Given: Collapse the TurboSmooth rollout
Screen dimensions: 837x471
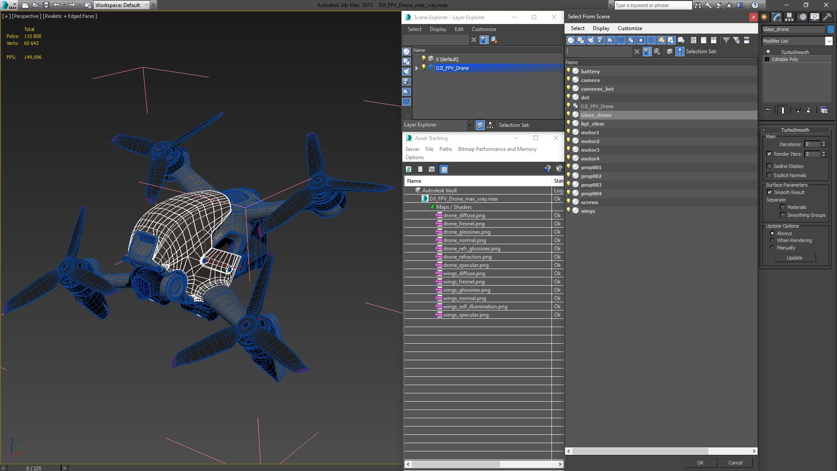Looking at the screenshot, I should click(x=795, y=130).
